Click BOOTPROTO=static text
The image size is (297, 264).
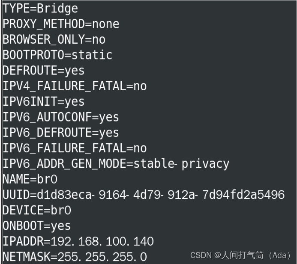57,55
